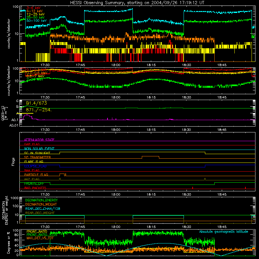Click the REAR_DEC_CHAN/128 legend label
Screen dimensions: 259x259
[x=43, y=208]
